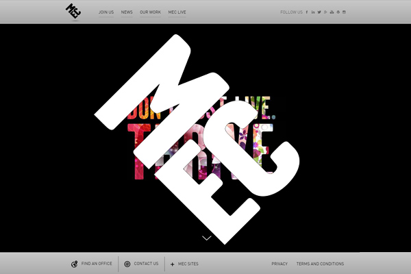Open the Twitter bird icon
The image size is (411, 274).
pyautogui.click(x=319, y=12)
